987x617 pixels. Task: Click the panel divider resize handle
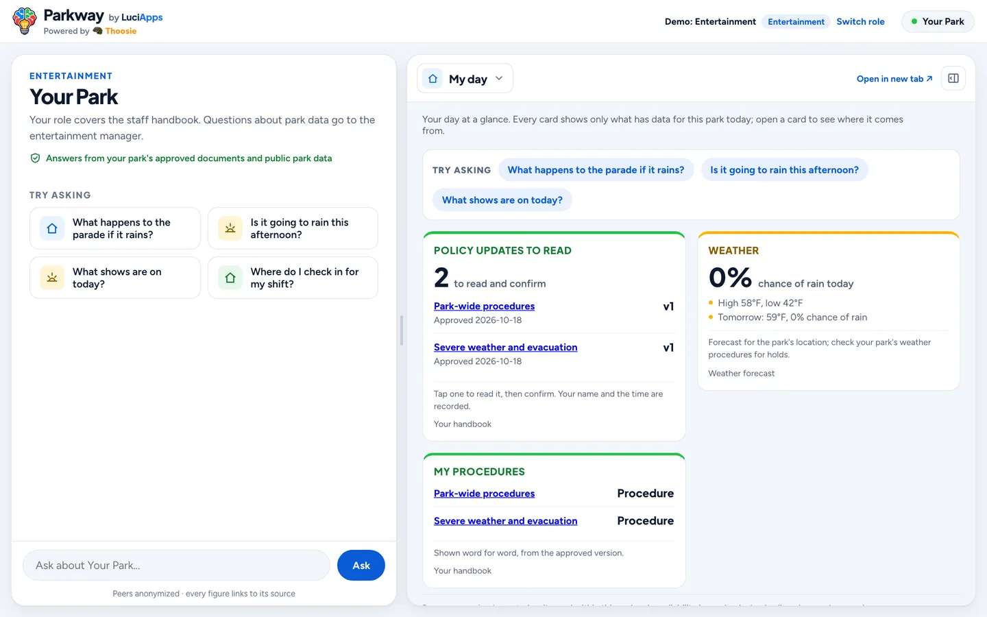coord(402,330)
